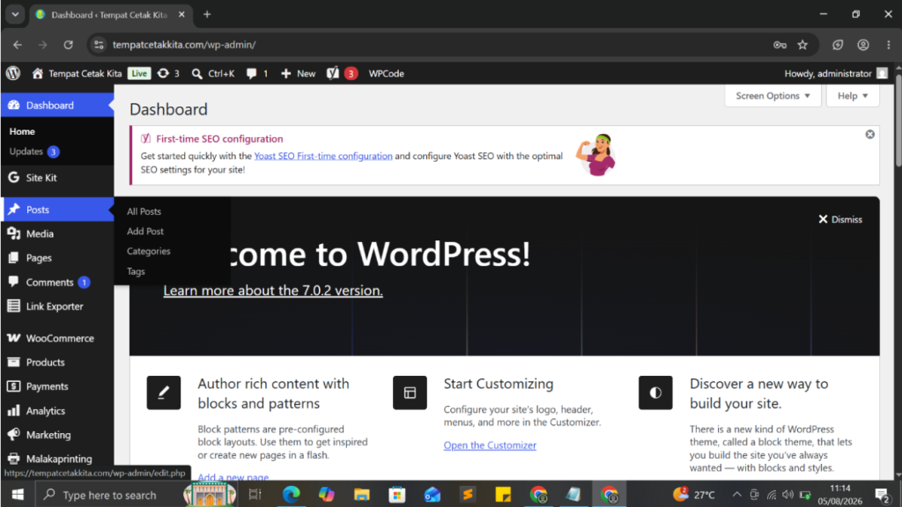Click the Live status badge
Image resolution: width=902 pixels, height=507 pixels.
[138, 73]
